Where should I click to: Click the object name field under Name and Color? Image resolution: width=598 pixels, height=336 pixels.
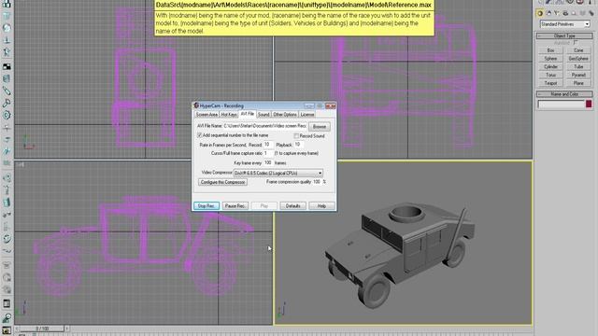coord(561,104)
